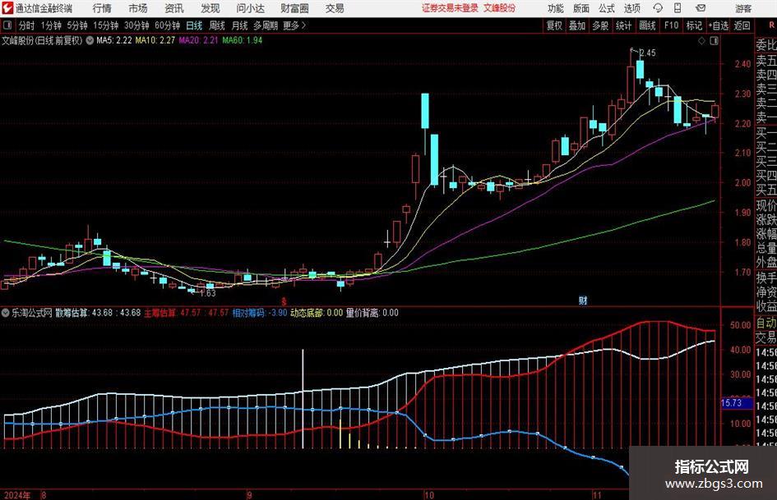This screenshot has height=500, width=777.
Task: Click the 量价背离 indicator label
Action: (x=372, y=313)
